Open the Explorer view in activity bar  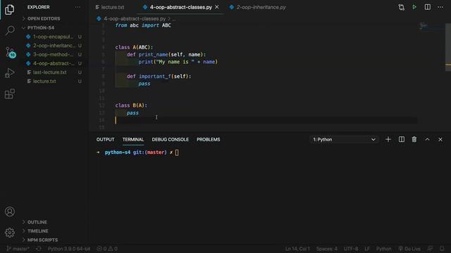(9, 10)
